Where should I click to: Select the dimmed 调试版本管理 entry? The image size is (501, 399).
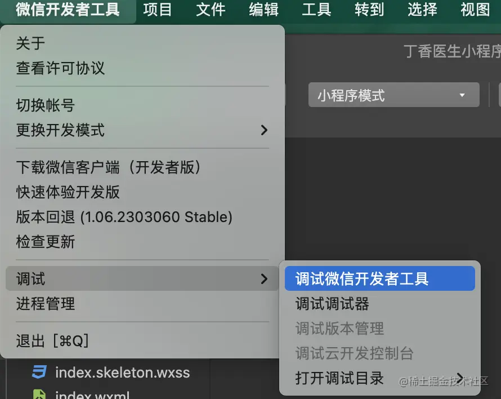380,329
